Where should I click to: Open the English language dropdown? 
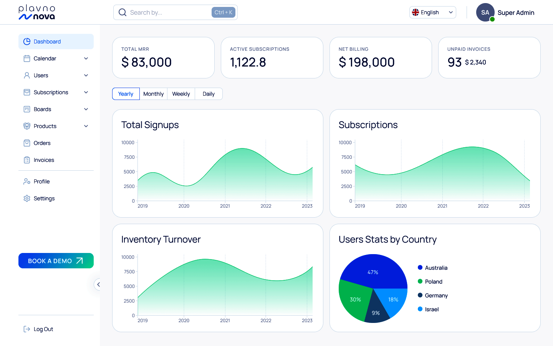point(433,12)
